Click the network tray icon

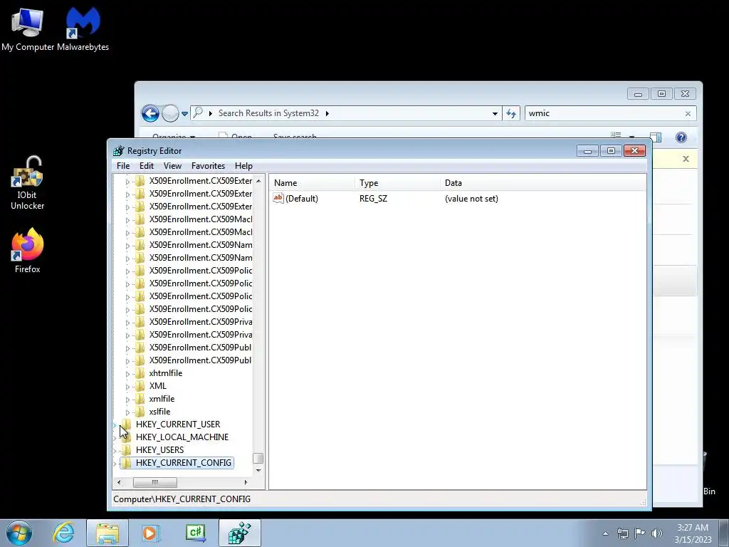point(622,533)
